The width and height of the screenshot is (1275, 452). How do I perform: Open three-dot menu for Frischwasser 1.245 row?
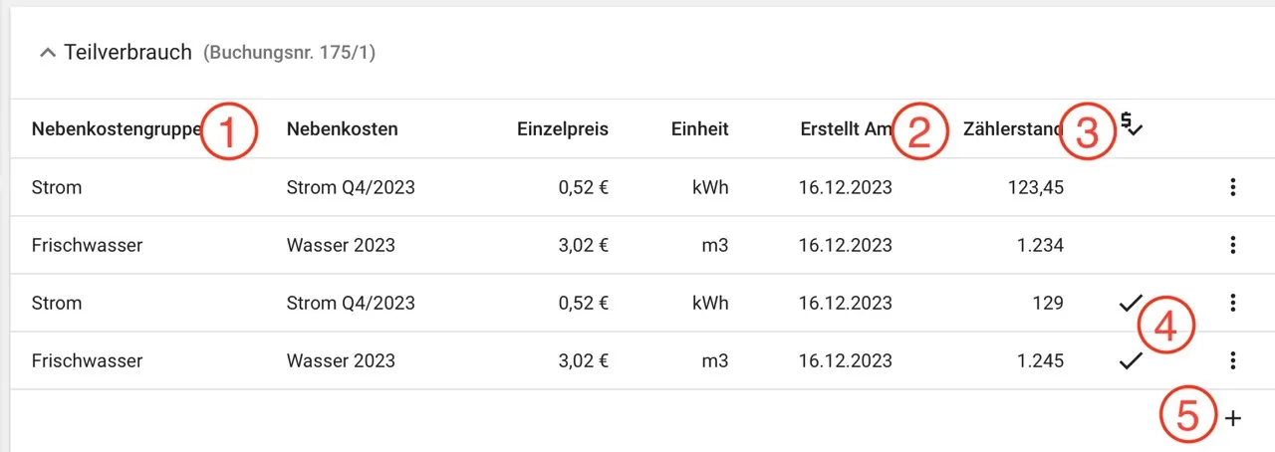pos(1233,360)
